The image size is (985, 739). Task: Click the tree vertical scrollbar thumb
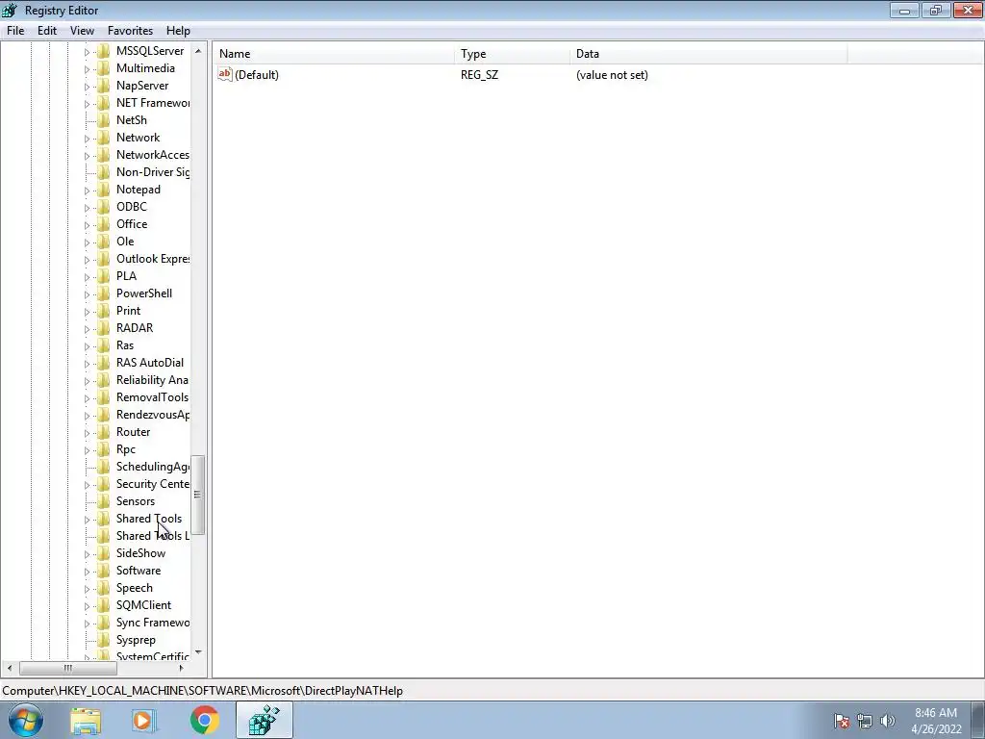[198, 496]
